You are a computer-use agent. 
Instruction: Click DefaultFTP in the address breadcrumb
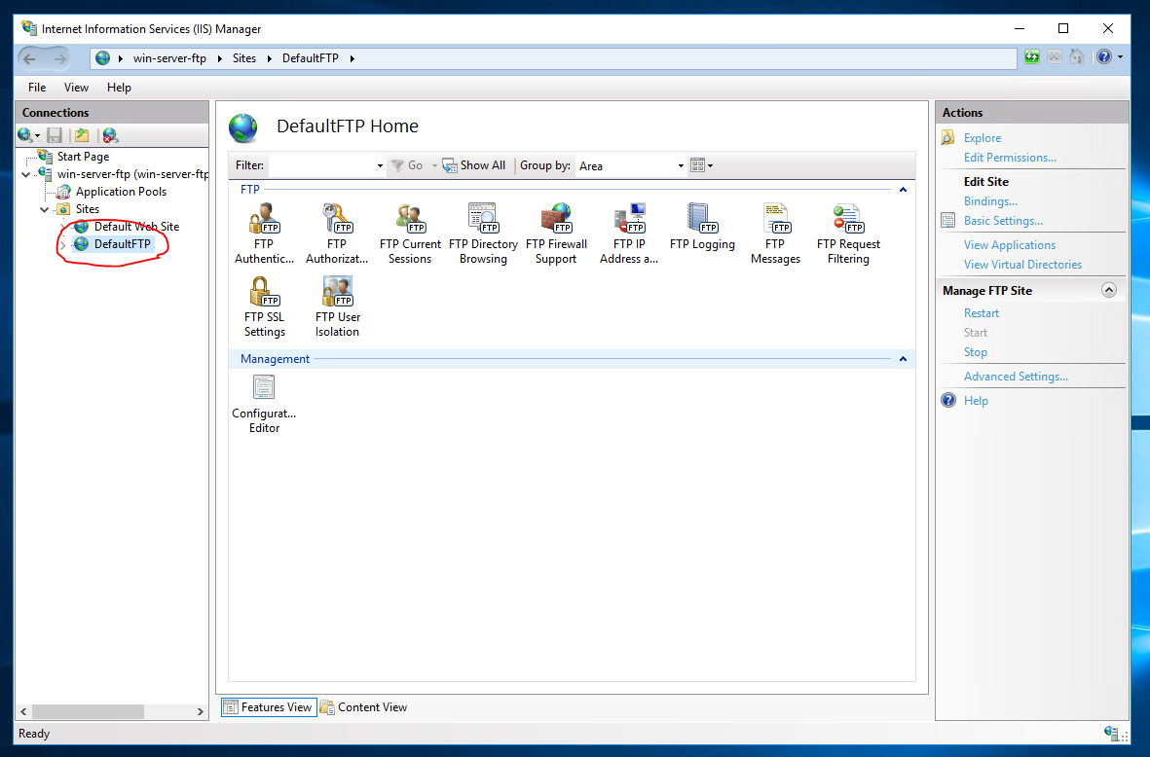pyautogui.click(x=311, y=58)
